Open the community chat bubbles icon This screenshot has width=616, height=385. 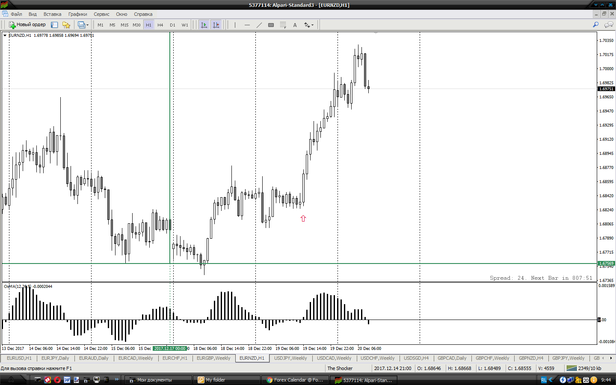[x=608, y=25]
